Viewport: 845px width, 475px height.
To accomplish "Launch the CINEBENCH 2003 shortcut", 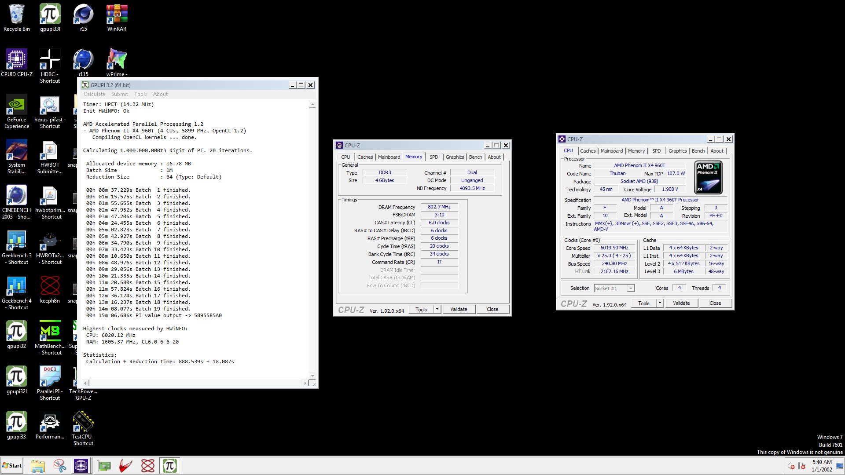I will (17, 202).
